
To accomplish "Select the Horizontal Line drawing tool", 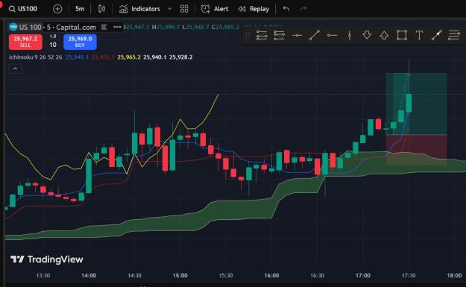I will click(297, 35).
